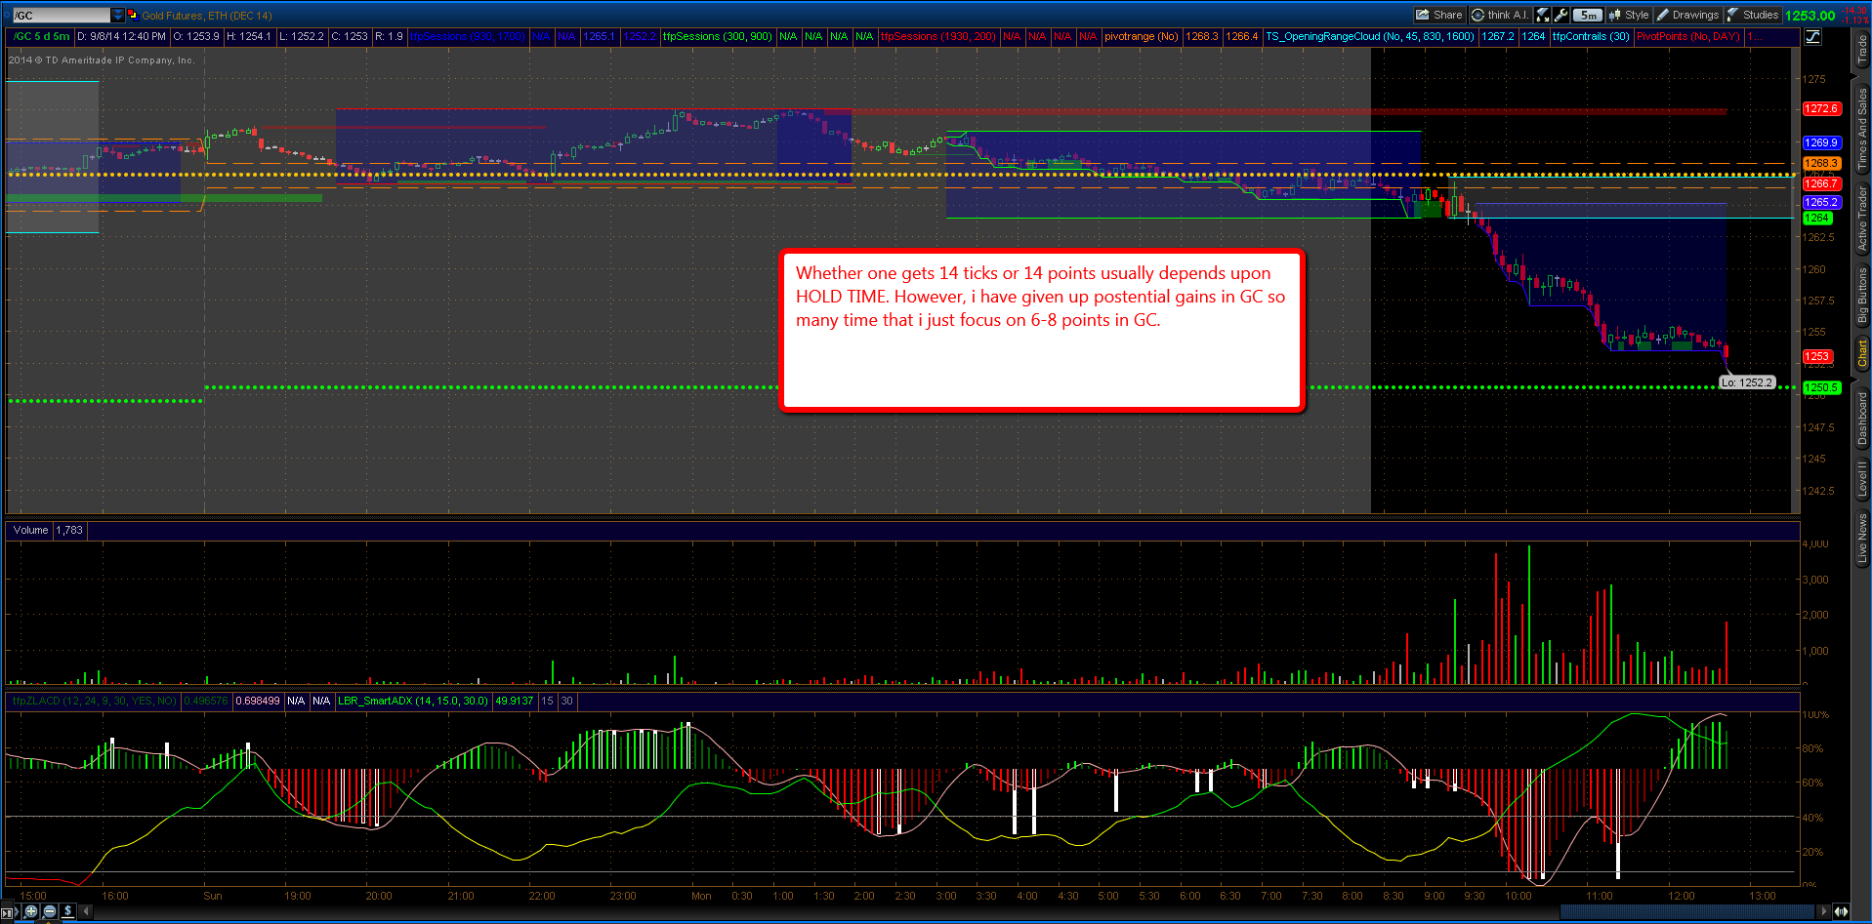Select the 5m timeframe button
This screenshot has height=924, width=1872.
click(x=1588, y=15)
